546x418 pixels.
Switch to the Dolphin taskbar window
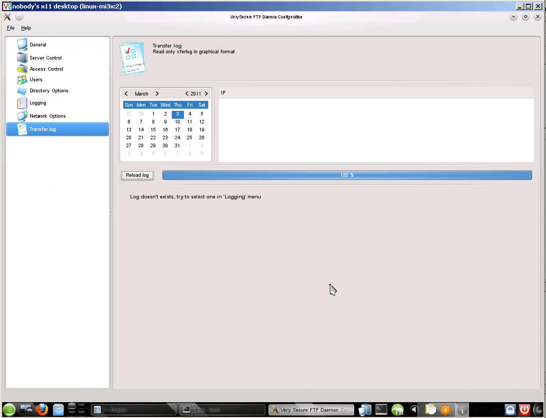pos(134,410)
